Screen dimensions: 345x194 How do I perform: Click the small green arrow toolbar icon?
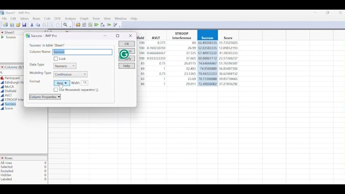point(109,25)
